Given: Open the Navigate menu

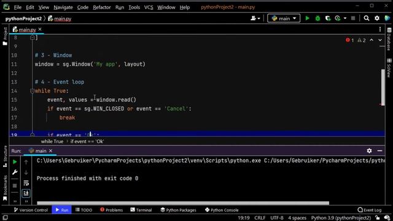Looking at the screenshot, I should tap(63, 7).
